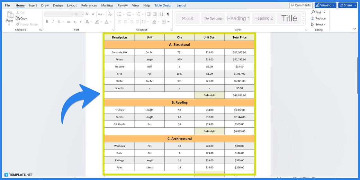Open the font name combo box
This screenshot has height=180, width=360.
[x=59, y=14]
